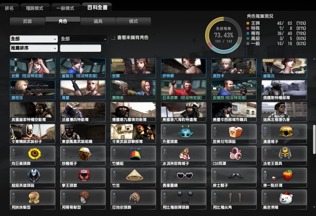The image size is (316, 216).
Task: Select the sweet toast helmet 甜美吐司頭盔
Action: [234, 134]
